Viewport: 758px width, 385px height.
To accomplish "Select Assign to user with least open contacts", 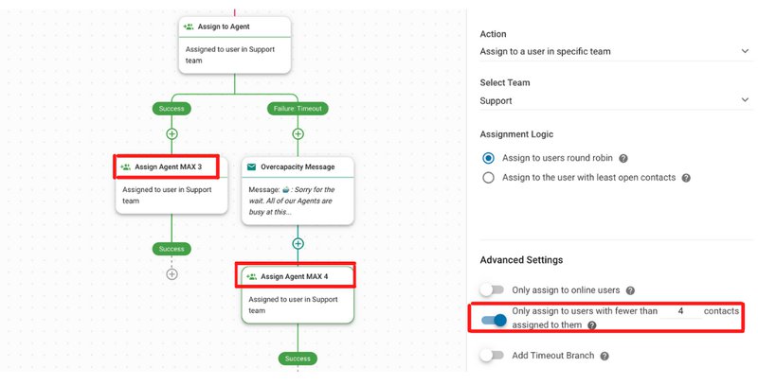I will tap(489, 177).
